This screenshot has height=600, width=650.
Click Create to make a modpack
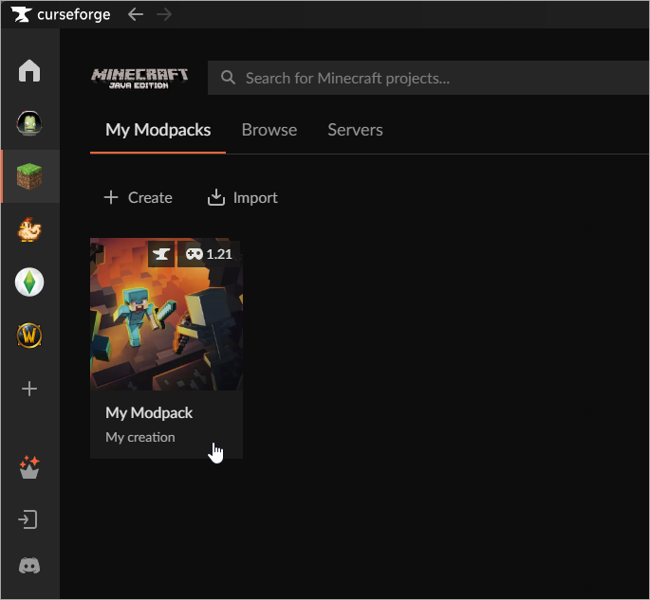(x=138, y=197)
